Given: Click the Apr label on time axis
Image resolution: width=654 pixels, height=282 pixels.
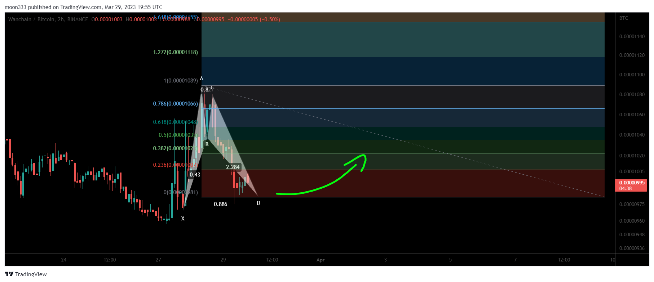Looking at the screenshot, I should (x=321, y=260).
